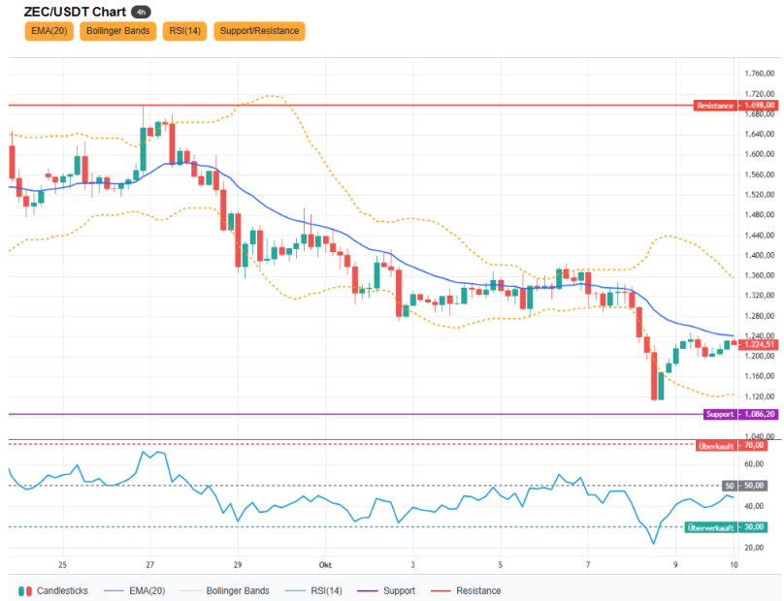Click the 1.240,00 price axis label

coord(759,335)
